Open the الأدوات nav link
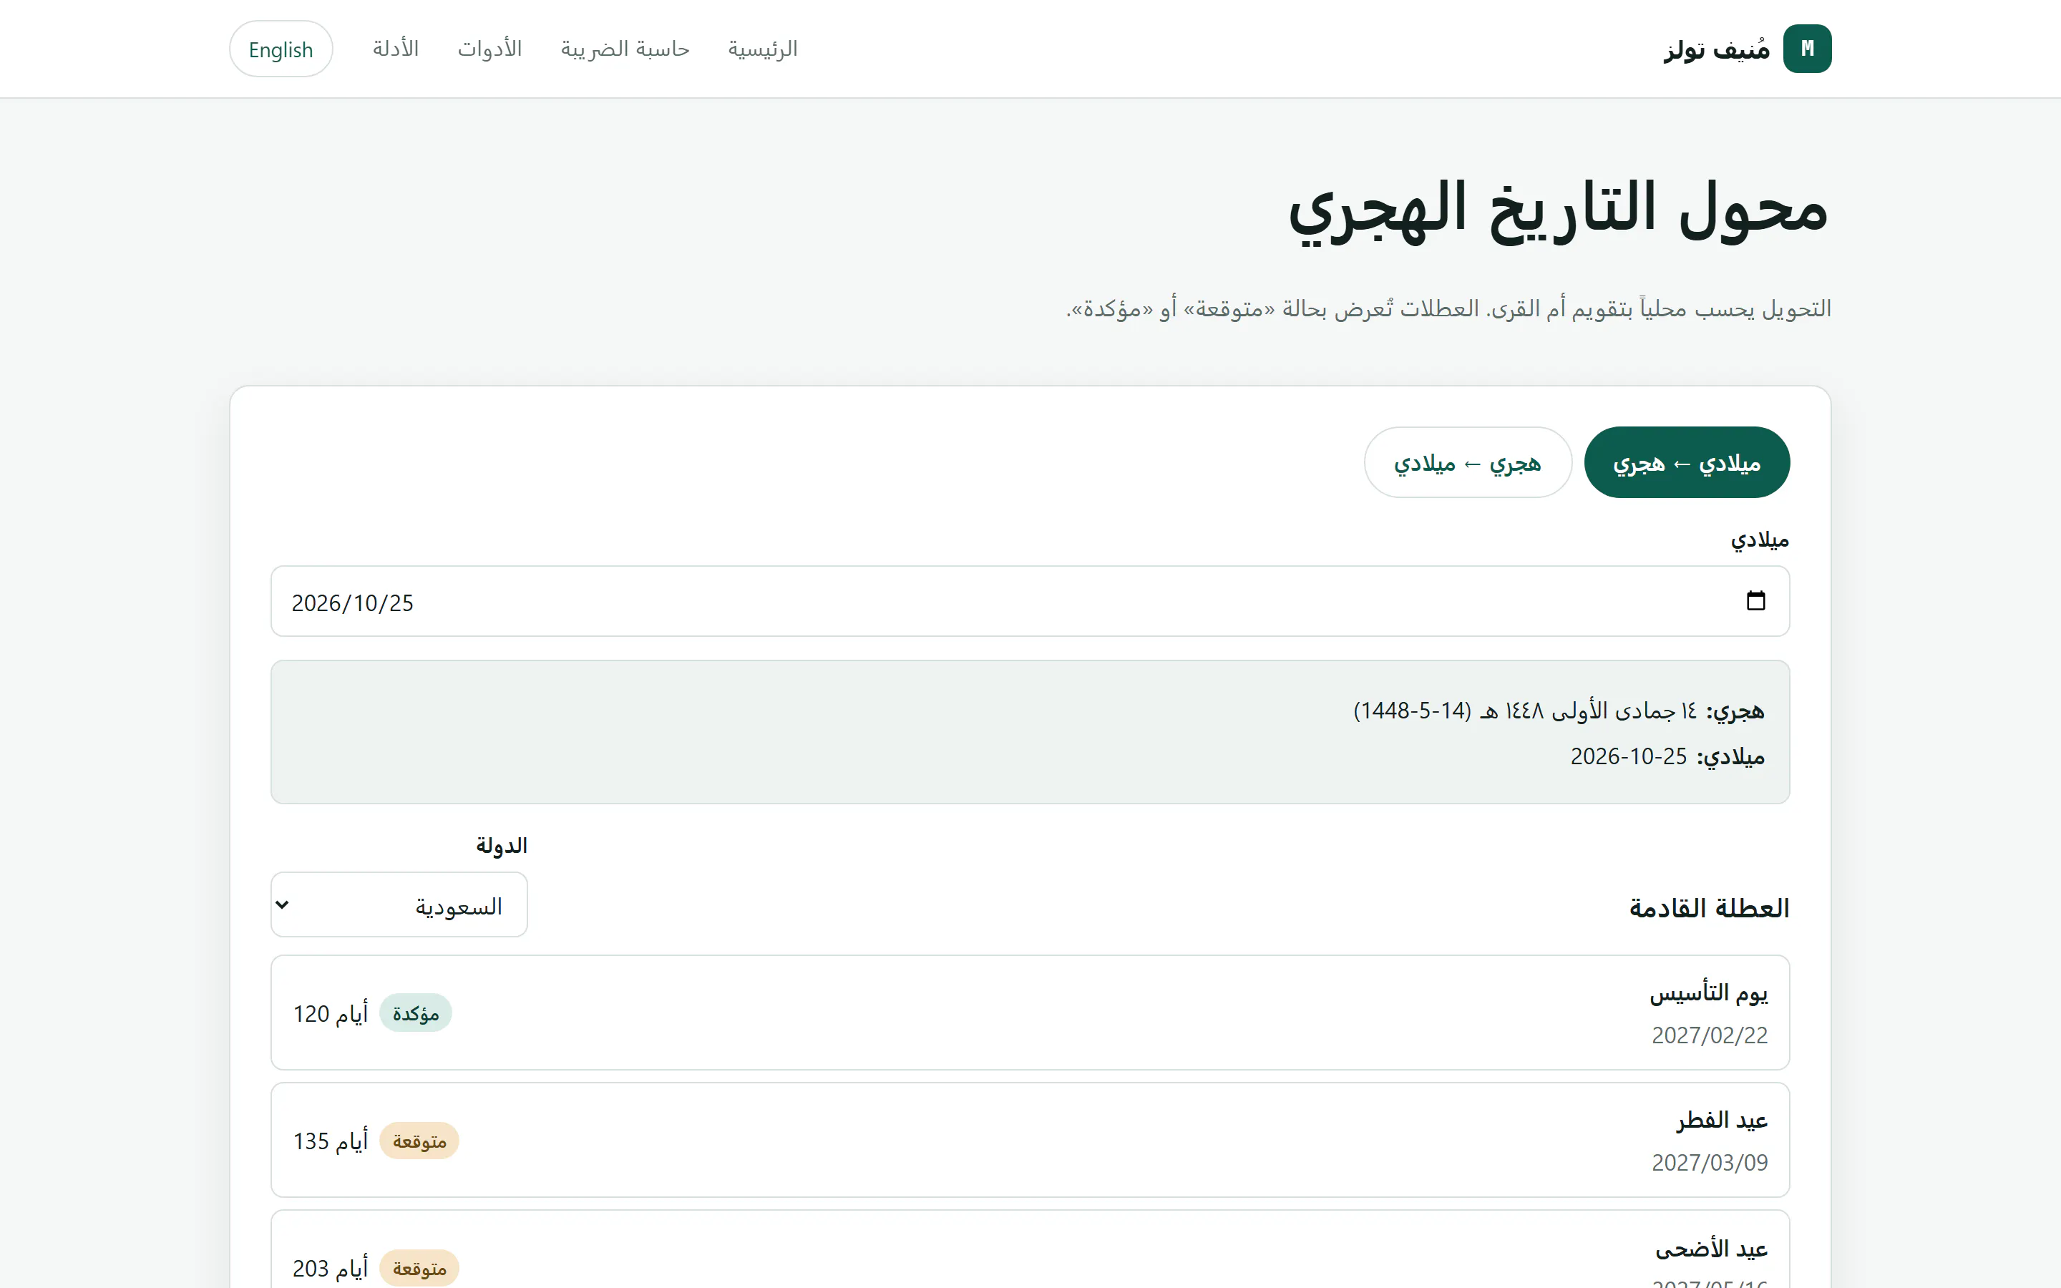Image resolution: width=2061 pixels, height=1288 pixels. tap(489, 49)
